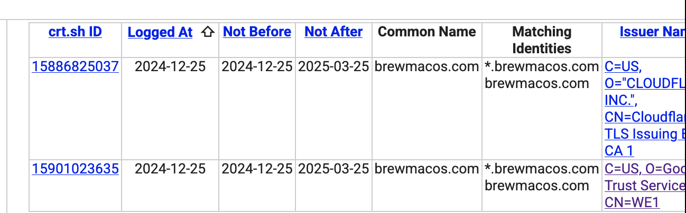Click the Issuer Name column header link

652,32
